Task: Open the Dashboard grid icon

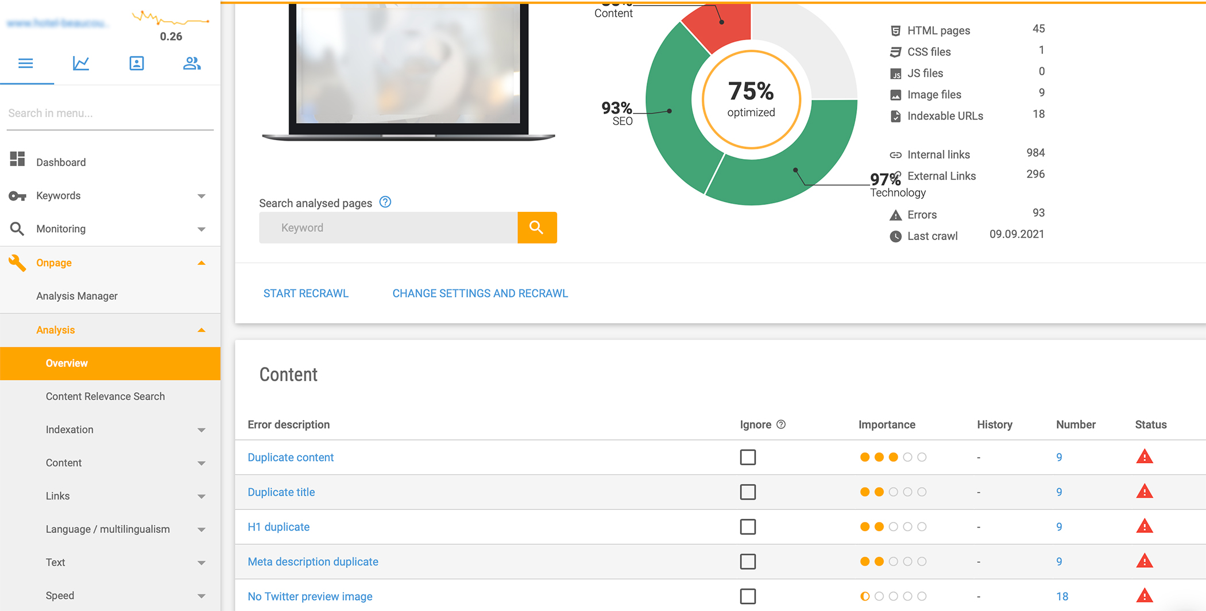Action: 17,159
